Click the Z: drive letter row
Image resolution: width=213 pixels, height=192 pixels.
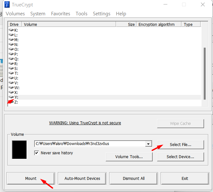104,102
